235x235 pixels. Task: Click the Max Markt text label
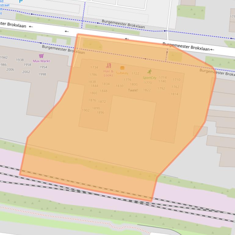[41, 61]
